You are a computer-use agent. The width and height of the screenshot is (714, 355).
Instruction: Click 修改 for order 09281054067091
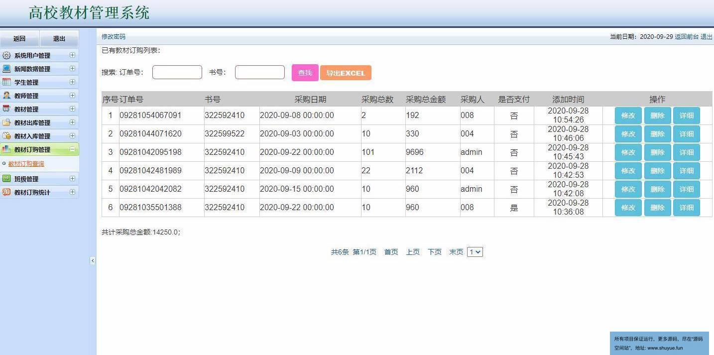coord(628,116)
